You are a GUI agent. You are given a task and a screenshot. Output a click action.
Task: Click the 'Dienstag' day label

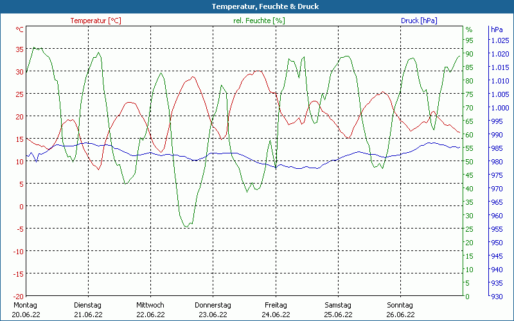(x=87, y=305)
